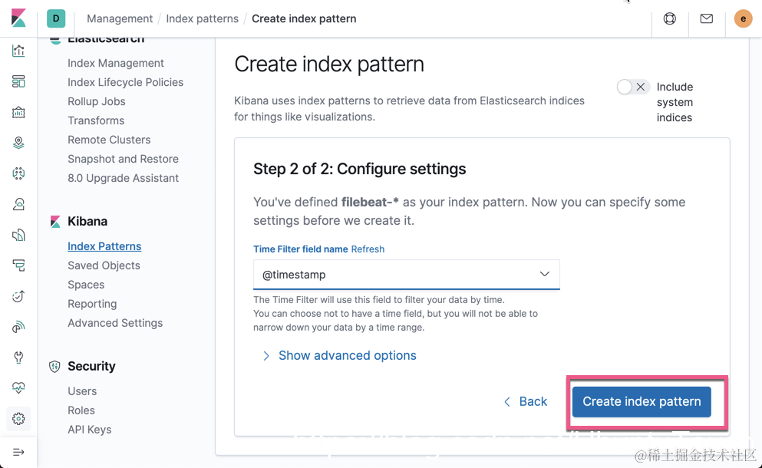Click the Refresh link beside Time Filter

click(368, 249)
